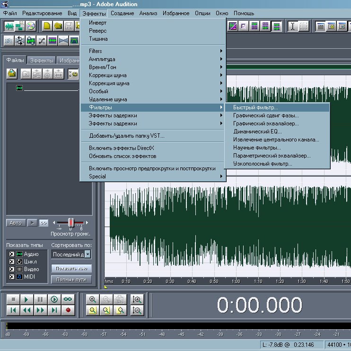Screen dimensions: 351x351
Task: Enable looped play with the infinity transport button
Action: point(68,299)
